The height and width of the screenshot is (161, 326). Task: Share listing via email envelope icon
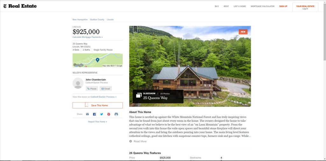point(87,114)
